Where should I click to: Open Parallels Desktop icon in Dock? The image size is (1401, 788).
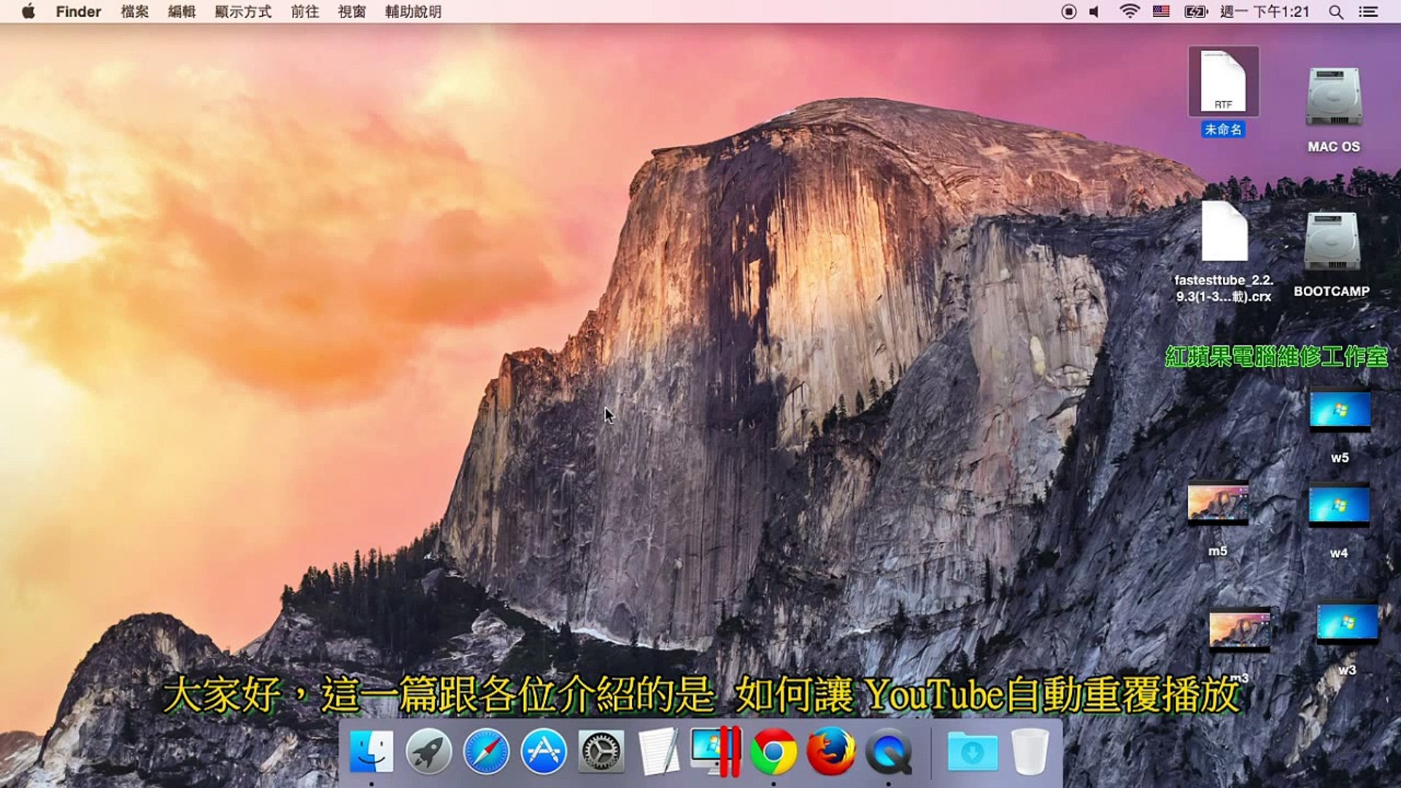pyautogui.click(x=716, y=752)
